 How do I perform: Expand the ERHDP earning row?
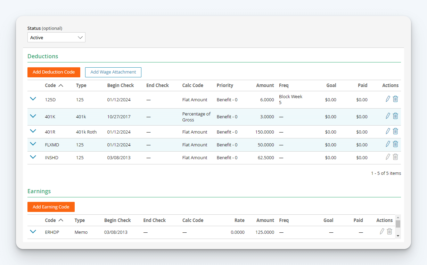(x=33, y=231)
